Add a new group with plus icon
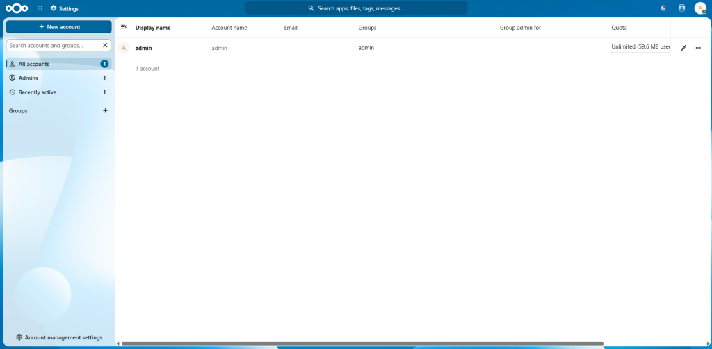The width and height of the screenshot is (712, 349). coord(106,110)
